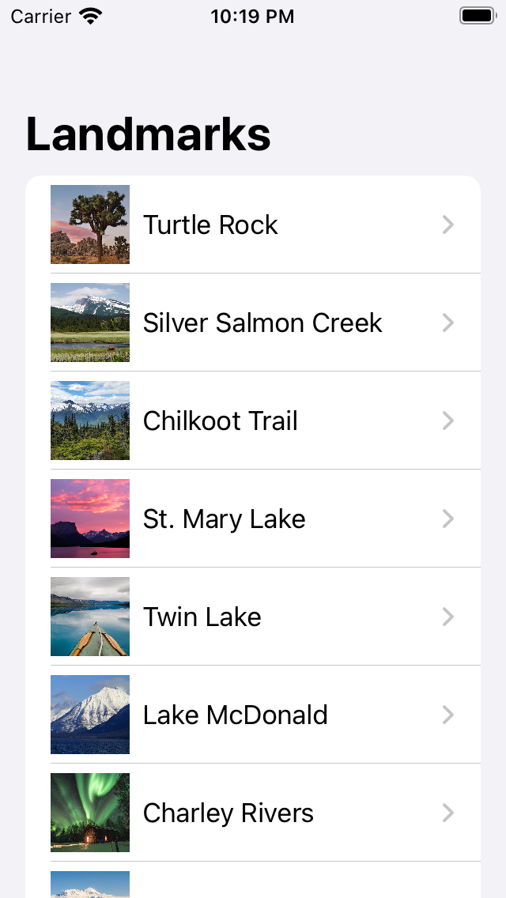This screenshot has width=506, height=898.
Task: Open the Twin Lake kayak thumbnail
Action: (90, 617)
